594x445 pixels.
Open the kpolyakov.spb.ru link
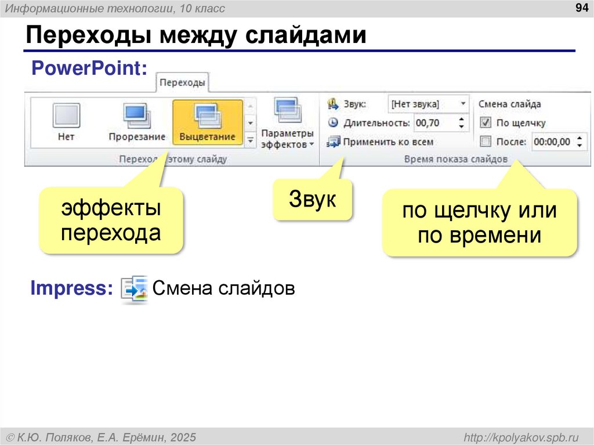point(521,437)
